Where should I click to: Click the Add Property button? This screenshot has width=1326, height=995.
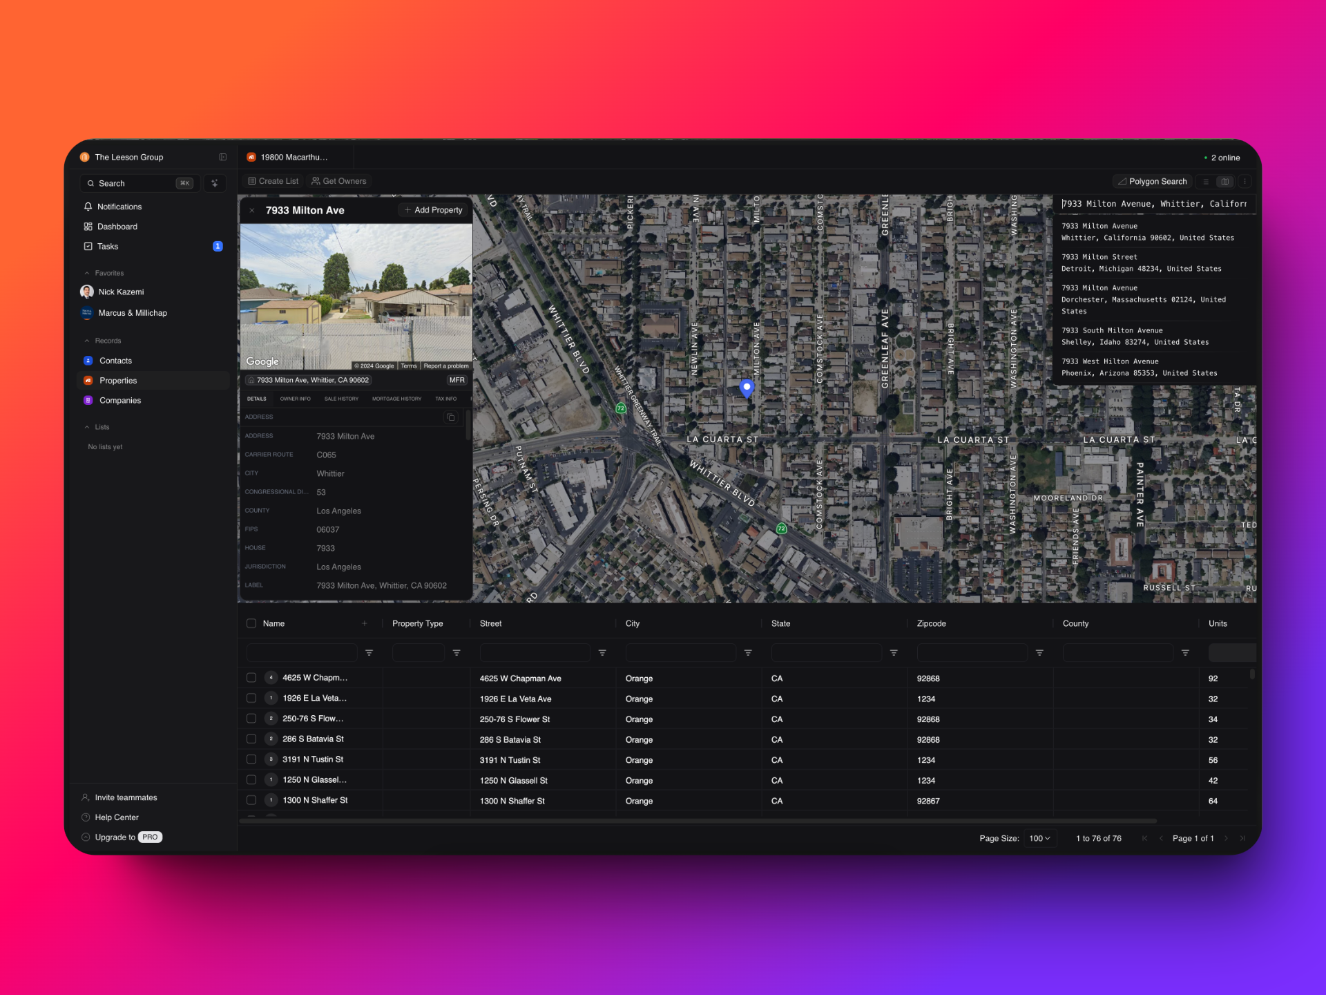click(434, 210)
